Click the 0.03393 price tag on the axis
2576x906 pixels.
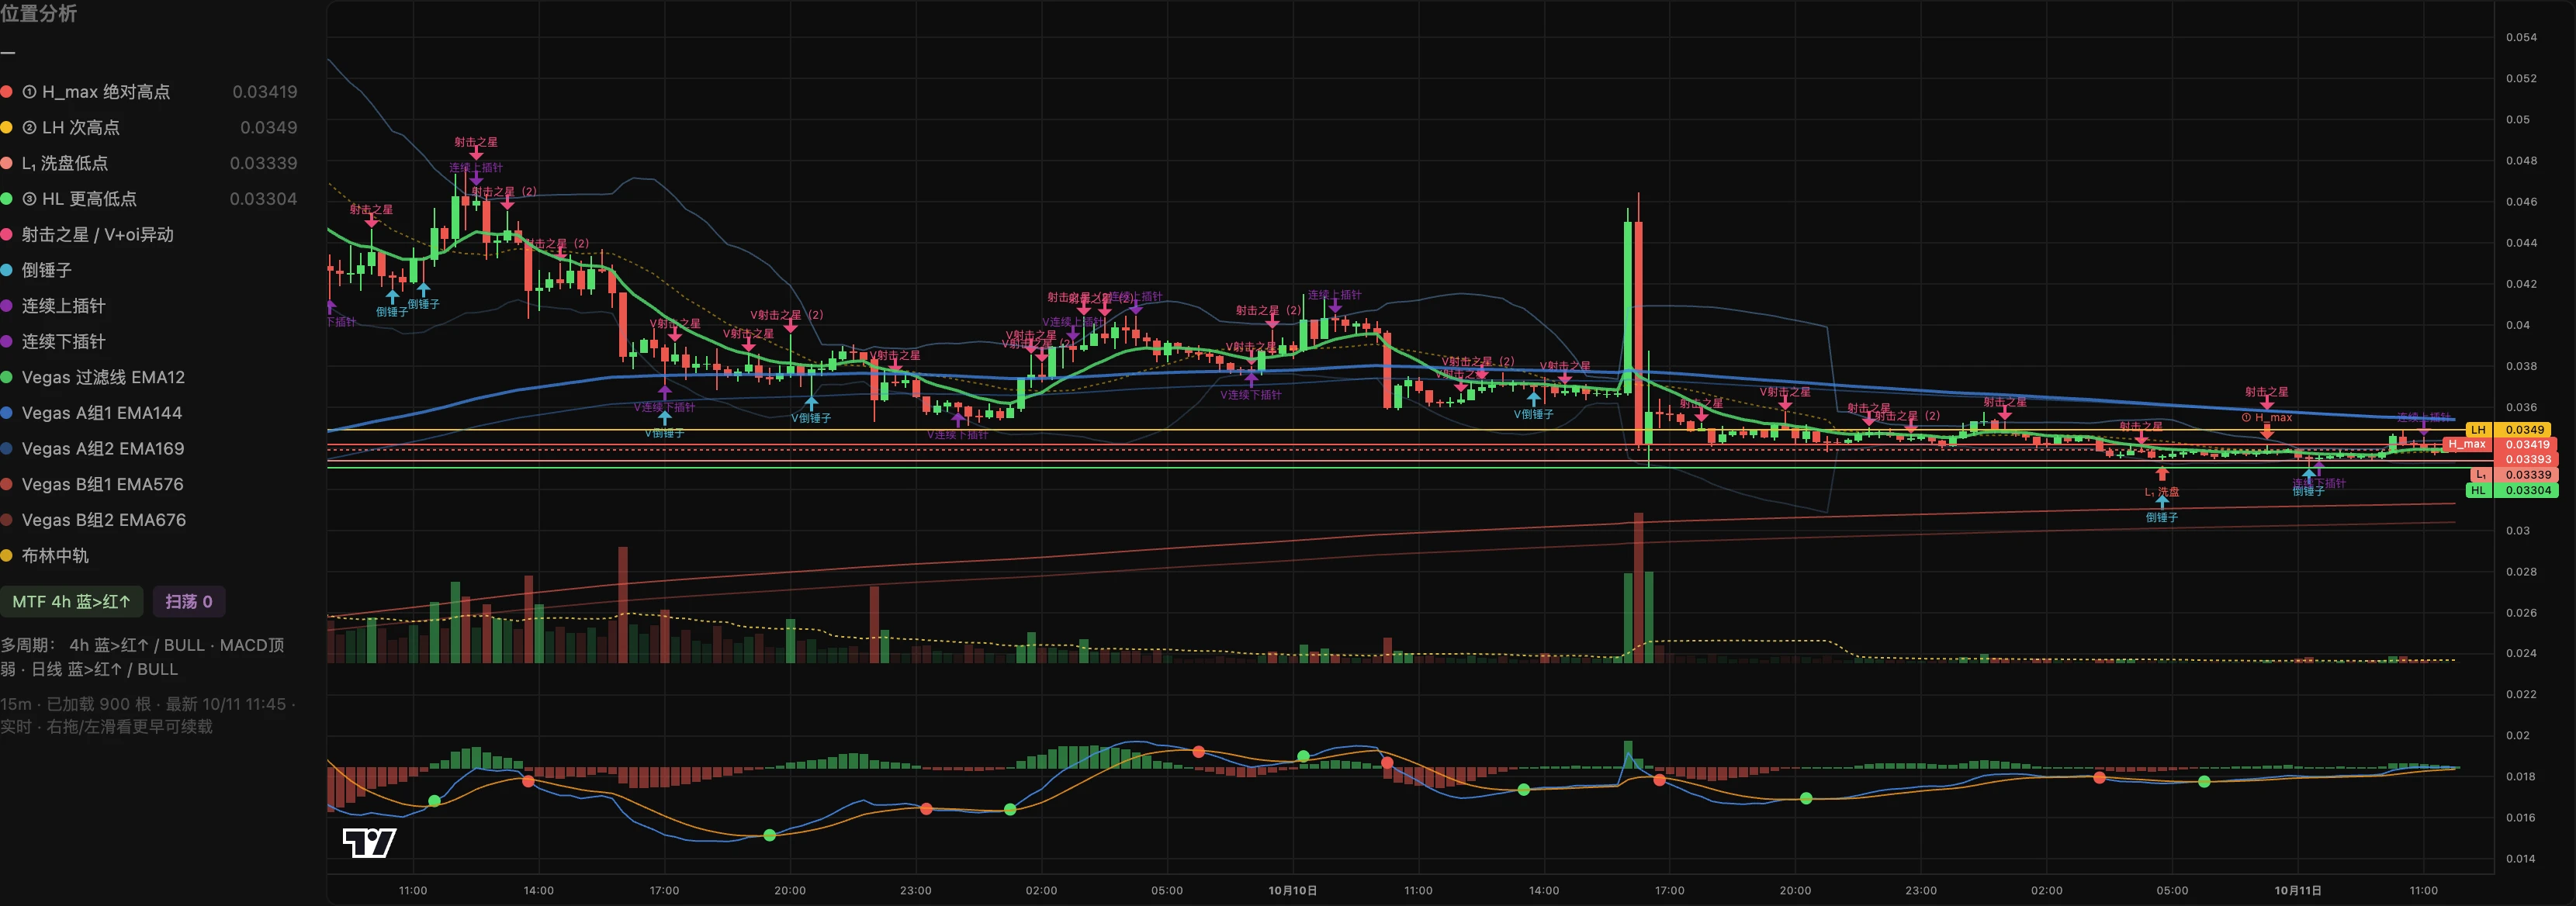(2527, 460)
